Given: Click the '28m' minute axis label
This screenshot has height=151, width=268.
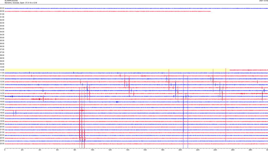Looking at the screenshot, I should click(x=250, y=150).
